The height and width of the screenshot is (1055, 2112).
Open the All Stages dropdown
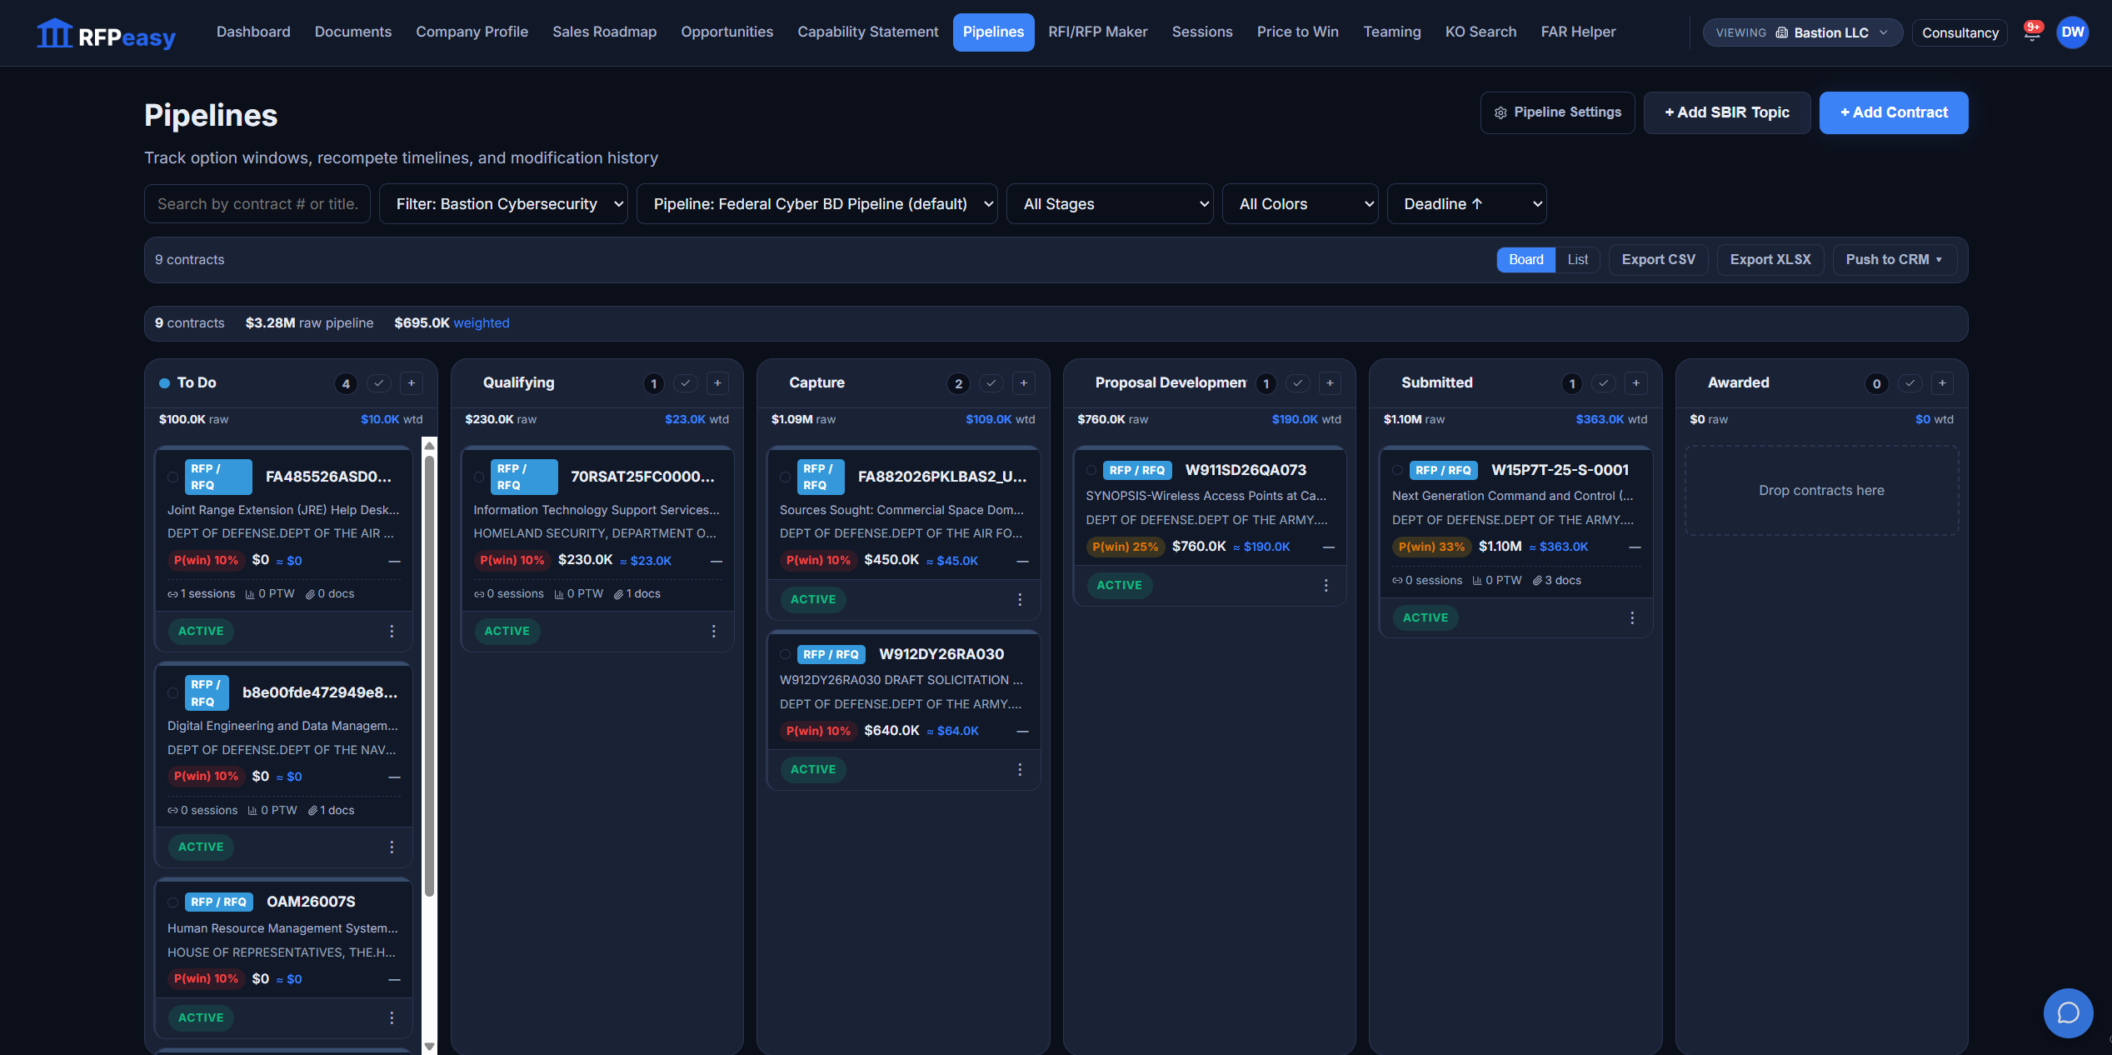click(x=1109, y=203)
